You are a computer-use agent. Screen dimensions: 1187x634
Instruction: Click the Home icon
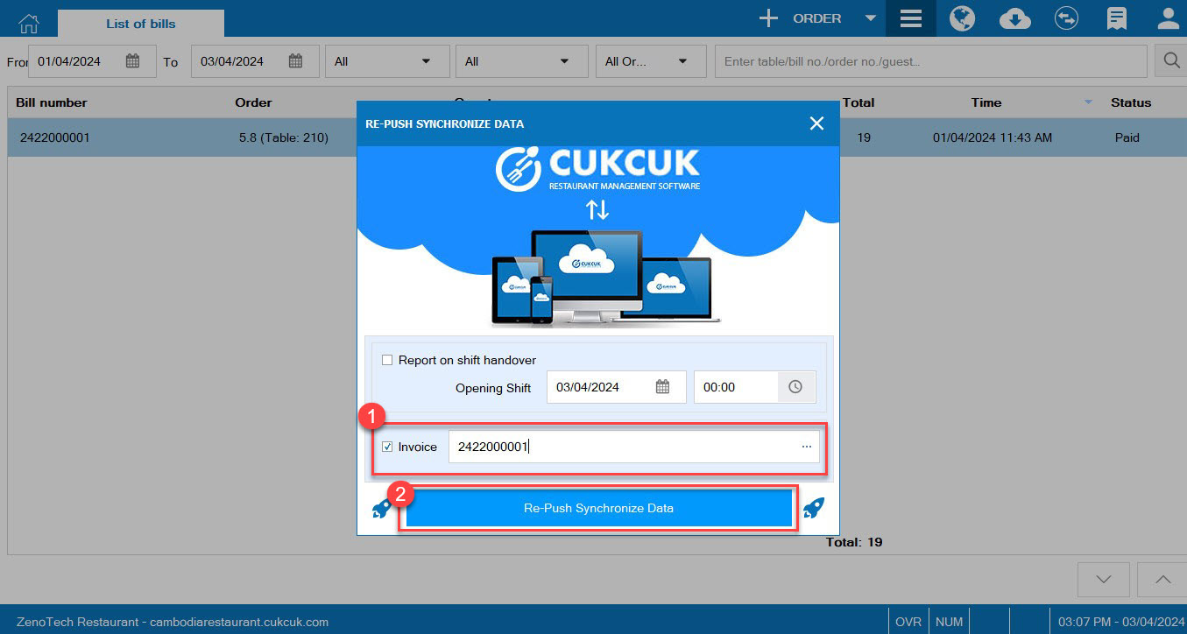(28, 22)
